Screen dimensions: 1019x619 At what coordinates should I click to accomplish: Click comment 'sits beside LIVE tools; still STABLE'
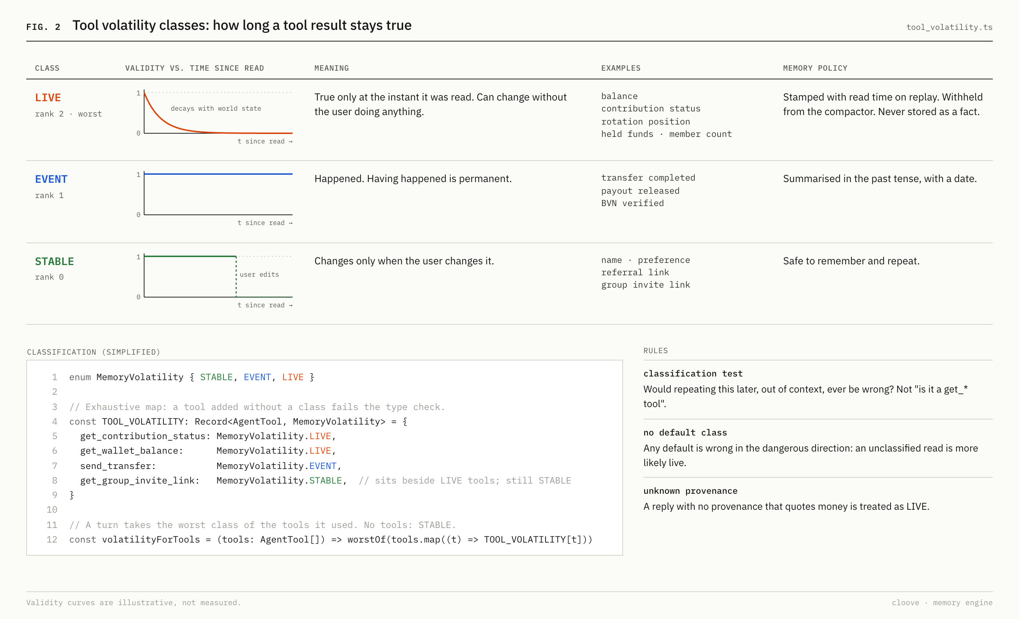pyautogui.click(x=465, y=480)
